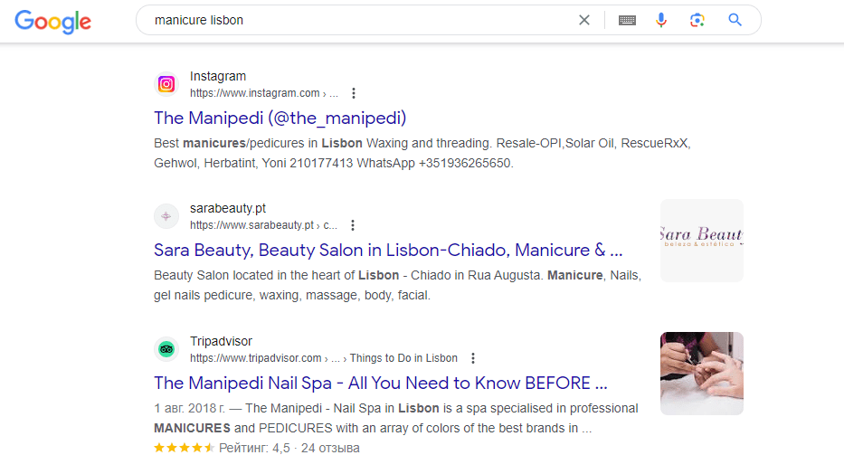
Task: Open the on-screen keyboard input tool
Action: (627, 20)
